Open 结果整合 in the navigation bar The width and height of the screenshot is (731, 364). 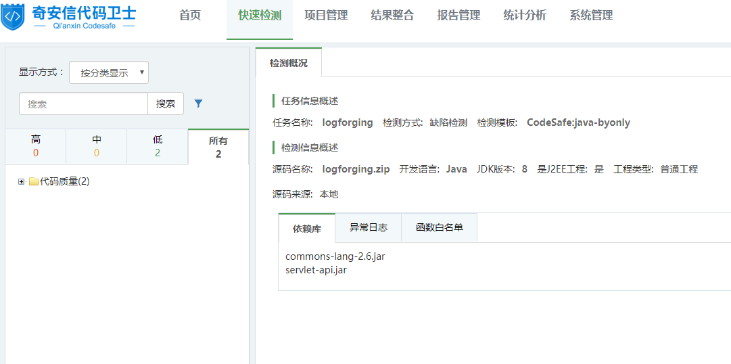[392, 16]
